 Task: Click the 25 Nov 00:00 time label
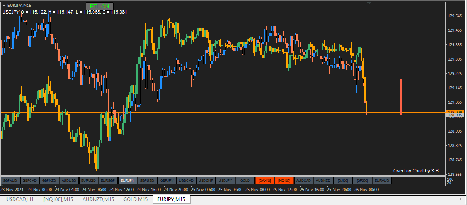pyautogui.click(x=204, y=189)
